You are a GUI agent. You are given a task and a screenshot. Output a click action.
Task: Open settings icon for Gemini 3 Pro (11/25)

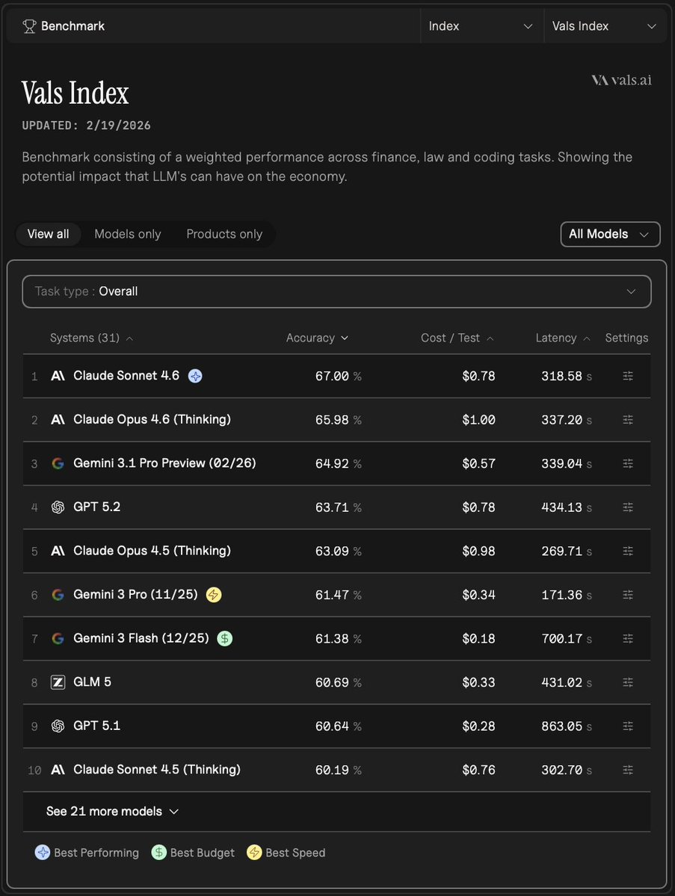[x=628, y=595]
